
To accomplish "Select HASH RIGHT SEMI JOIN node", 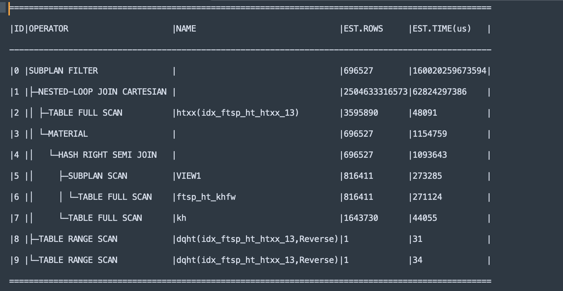I will click(x=108, y=155).
